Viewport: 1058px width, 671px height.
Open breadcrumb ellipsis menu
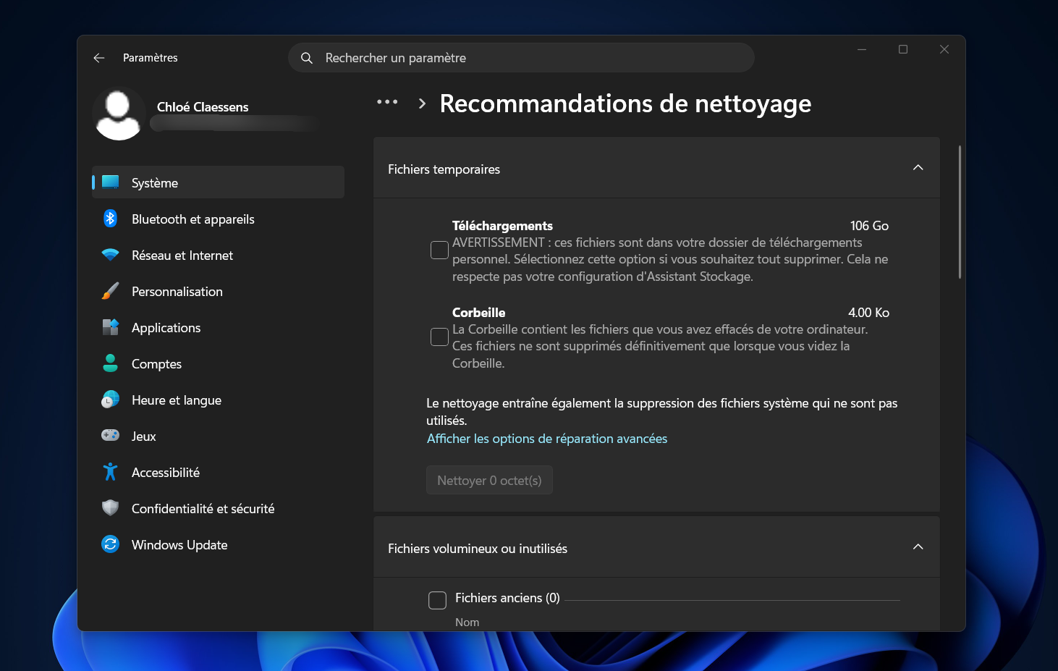pos(387,103)
